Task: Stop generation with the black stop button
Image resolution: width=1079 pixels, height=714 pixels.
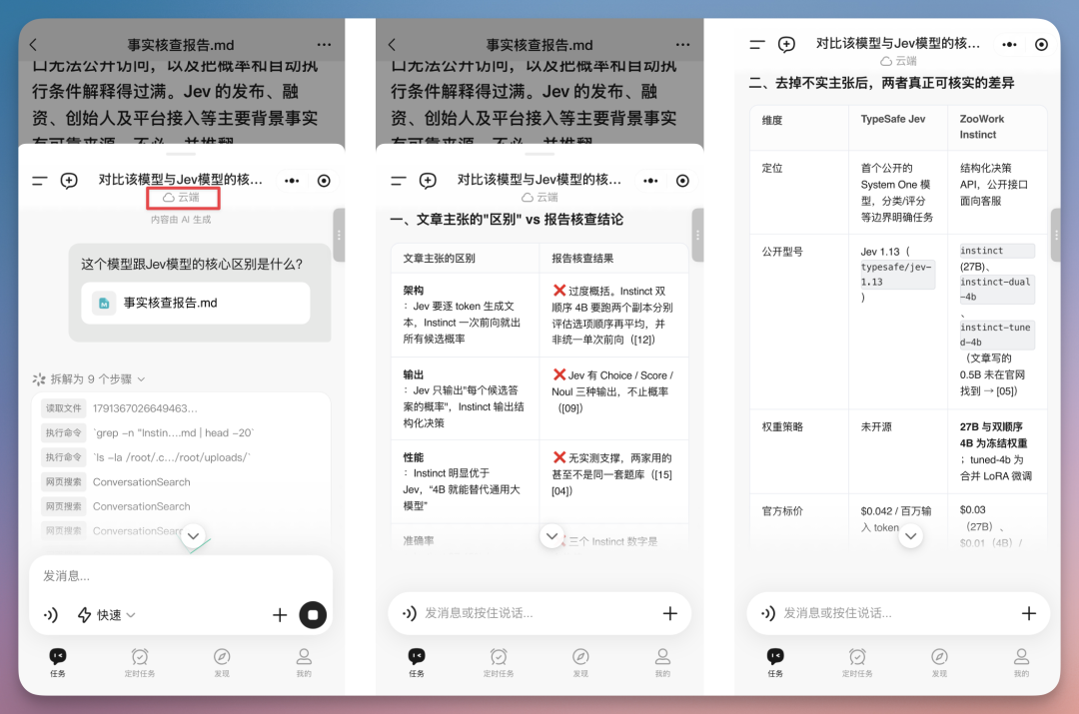Action: point(313,615)
